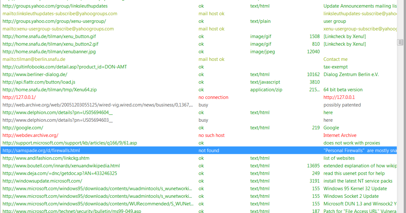Click the size value 10162
The width and height of the screenshot is (406, 213).
click(x=313, y=74)
